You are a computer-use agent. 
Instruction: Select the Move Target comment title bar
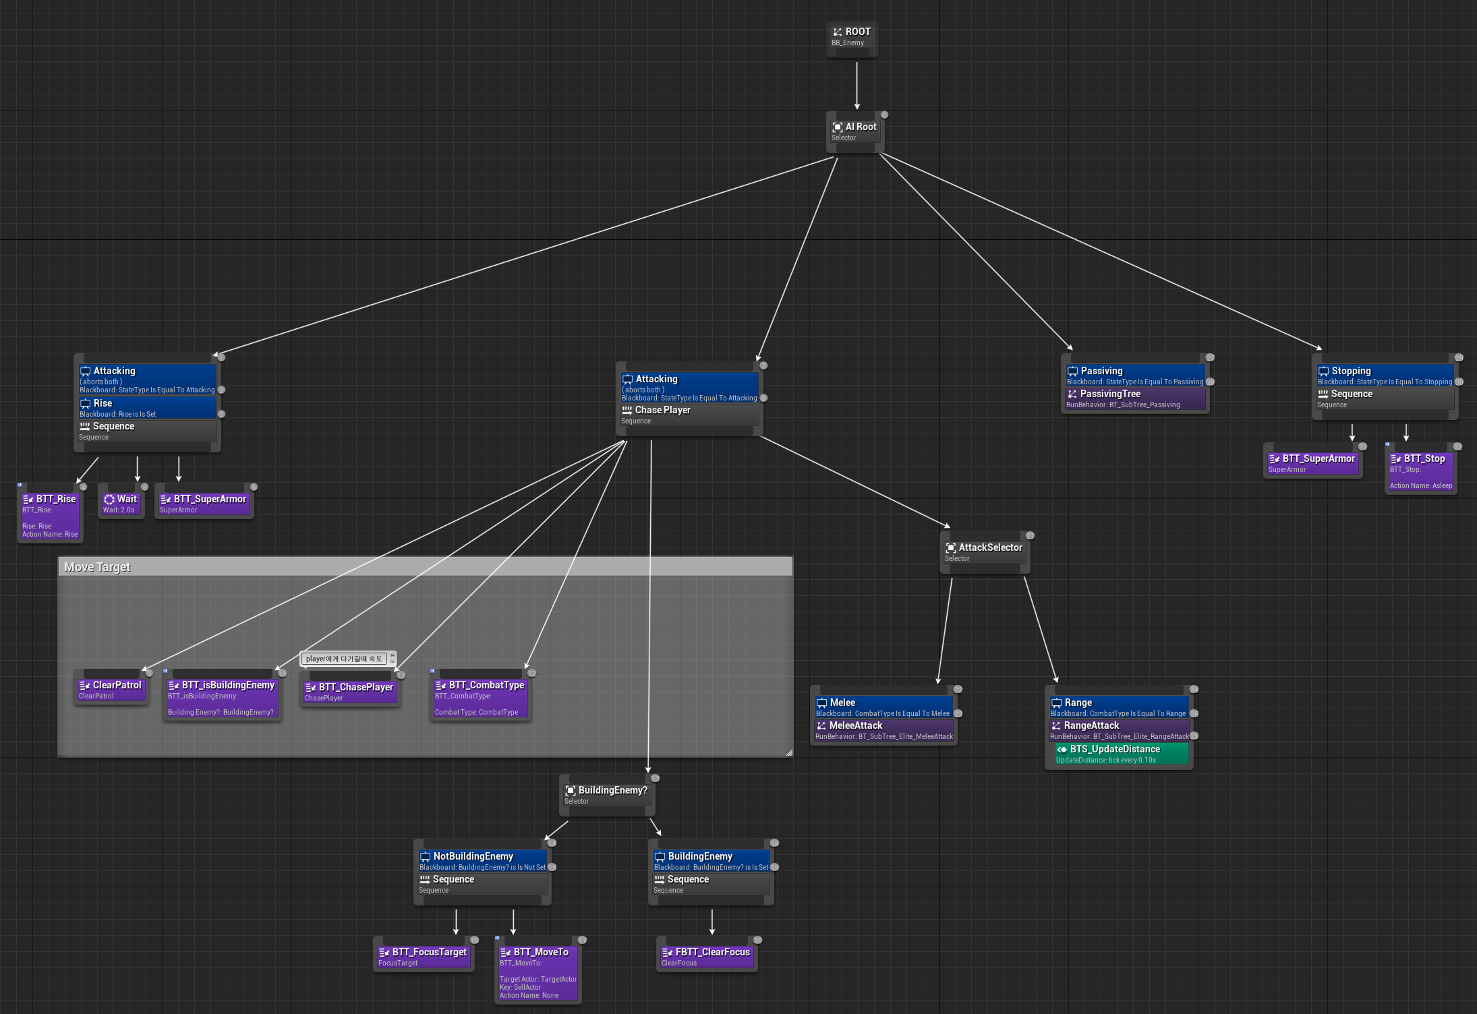point(425,567)
